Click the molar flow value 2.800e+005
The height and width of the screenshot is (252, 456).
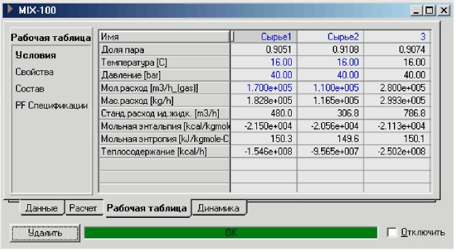(397, 87)
